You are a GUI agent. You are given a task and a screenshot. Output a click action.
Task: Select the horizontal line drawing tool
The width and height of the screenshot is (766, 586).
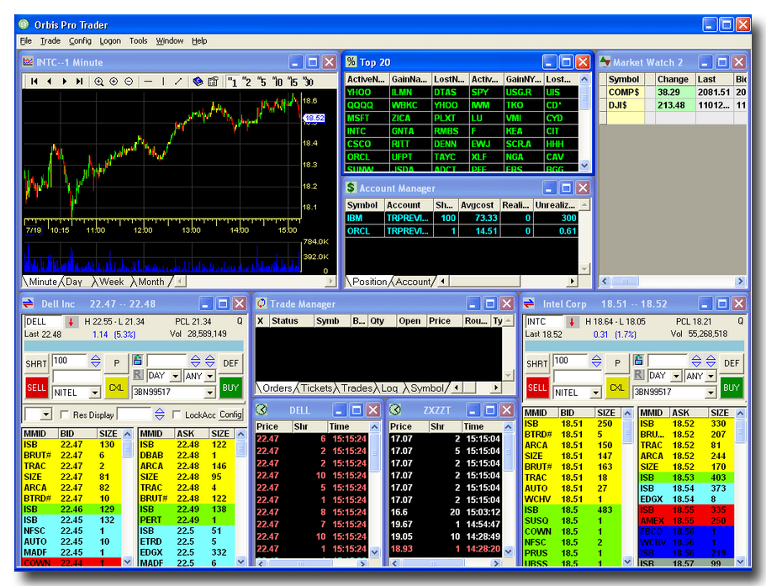[149, 82]
